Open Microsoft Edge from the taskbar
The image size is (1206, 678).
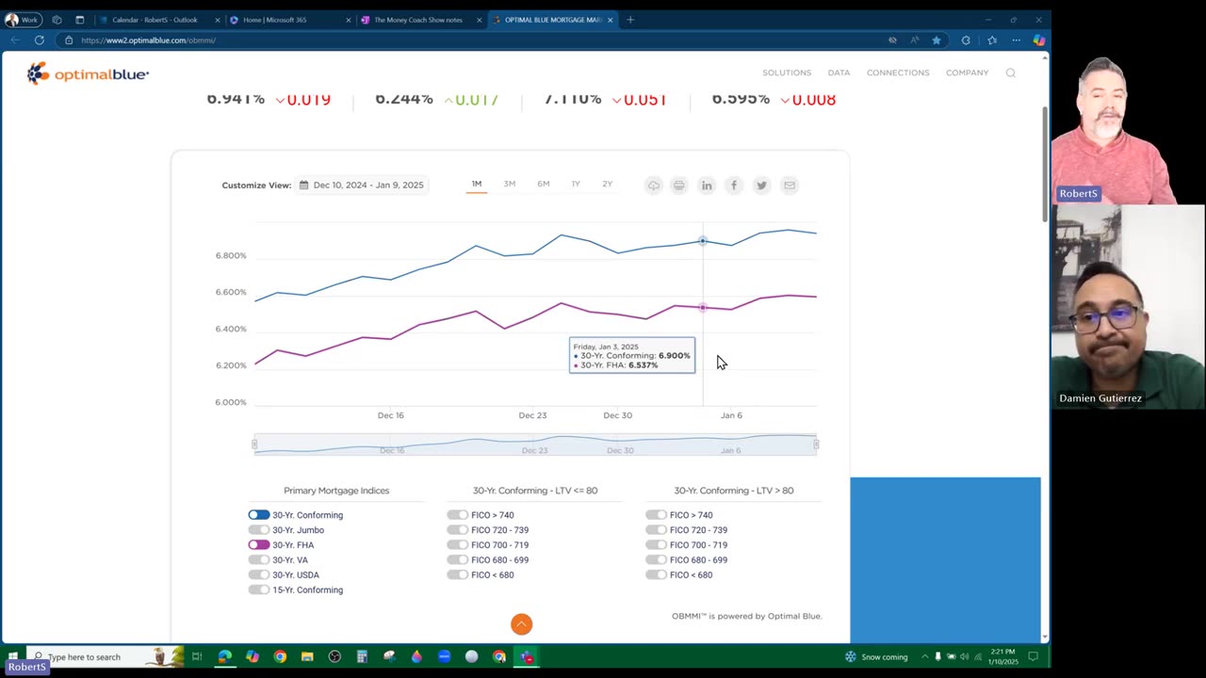224,656
